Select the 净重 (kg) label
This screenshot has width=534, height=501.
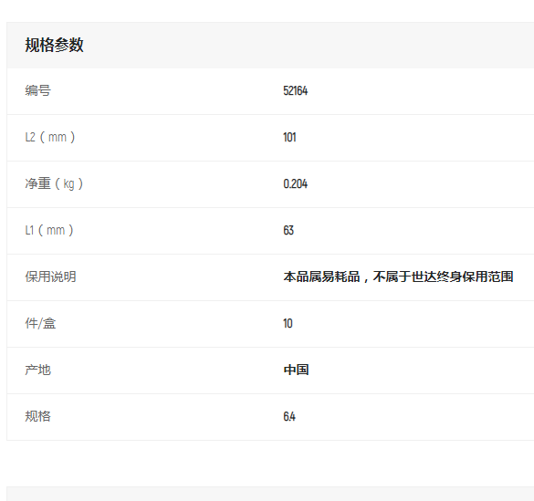point(54,183)
